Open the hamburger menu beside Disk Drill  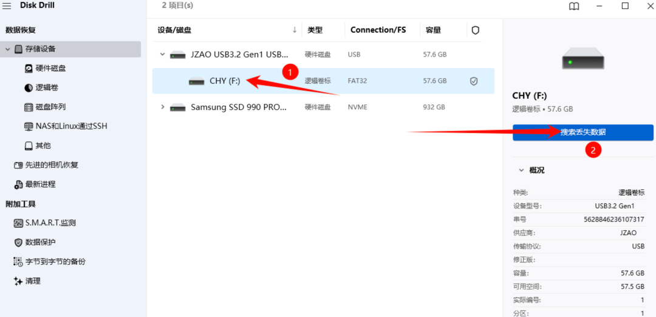7,6
